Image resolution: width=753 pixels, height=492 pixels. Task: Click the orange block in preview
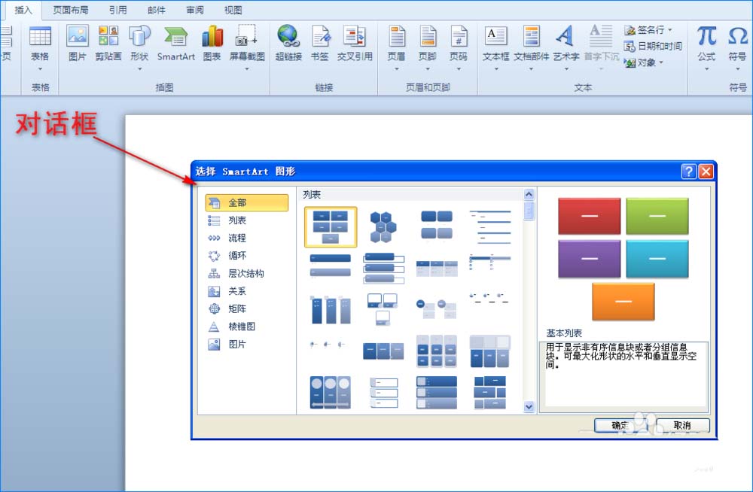click(x=623, y=302)
